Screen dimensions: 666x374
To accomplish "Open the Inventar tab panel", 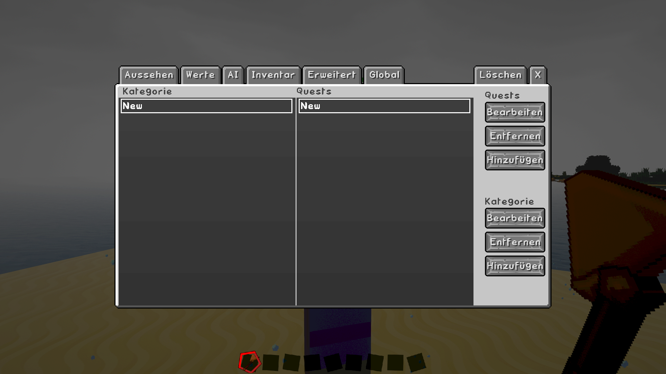I will tap(272, 74).
